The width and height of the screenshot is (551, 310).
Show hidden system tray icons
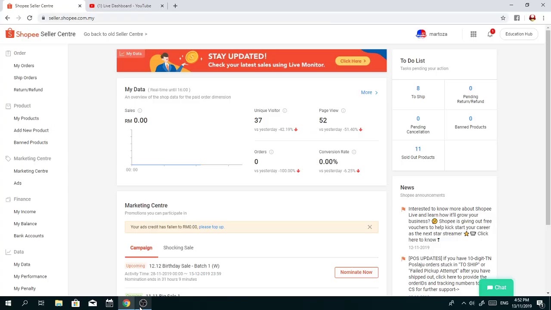pos(464,303)
